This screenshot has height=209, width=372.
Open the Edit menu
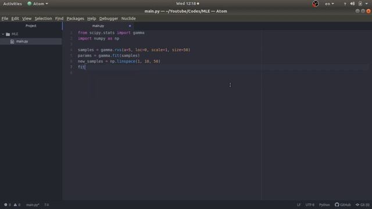pyautogui.click(x=15, y=19)
